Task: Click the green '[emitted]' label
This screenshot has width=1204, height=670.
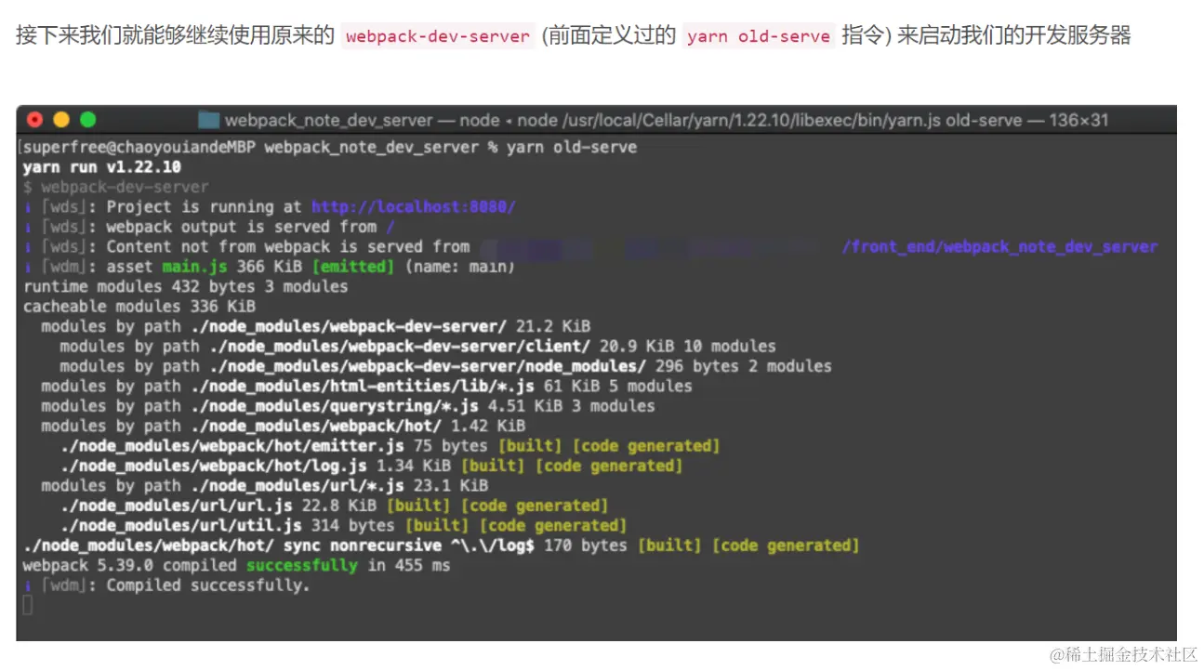Action: [353, 267]
